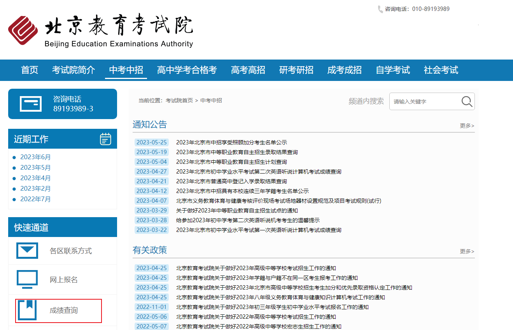513x330 pixels.
Task: Open the 2023年6月 recent work entry
Action: [x=35, y=157]
